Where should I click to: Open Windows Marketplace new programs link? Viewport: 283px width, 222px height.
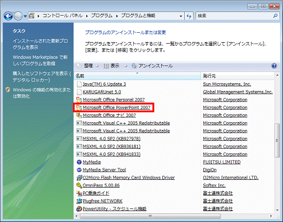click(x=40, y=60)
